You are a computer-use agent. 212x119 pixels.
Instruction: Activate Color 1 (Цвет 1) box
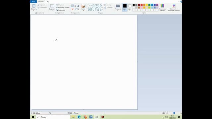point(125,7)
